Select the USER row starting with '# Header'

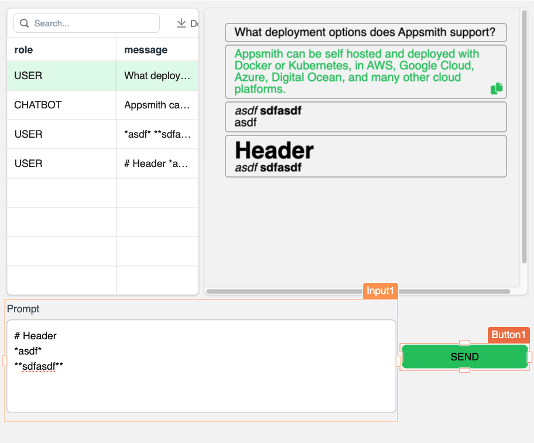(x=59, y=163)
